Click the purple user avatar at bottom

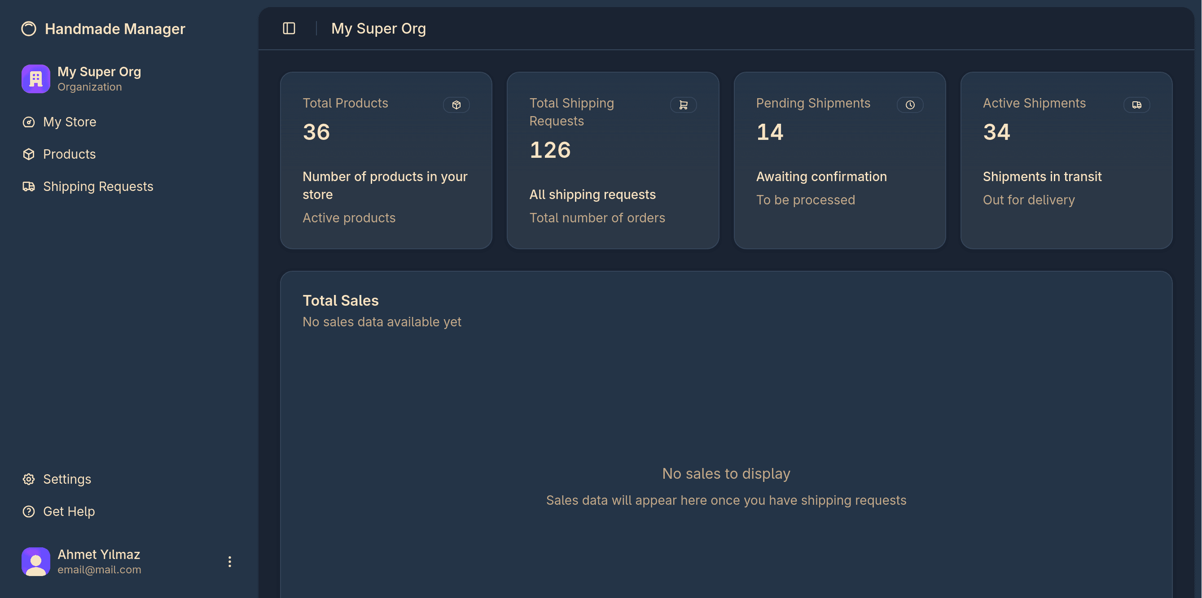coord(35,561)
